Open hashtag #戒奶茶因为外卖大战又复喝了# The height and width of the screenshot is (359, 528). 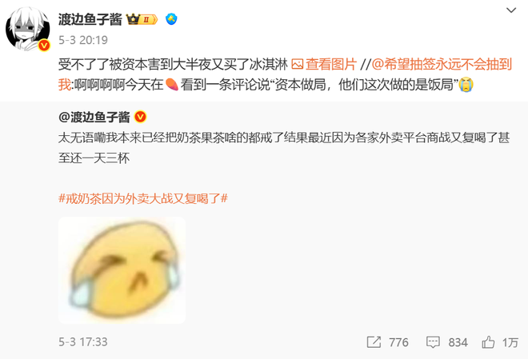point(143,198)
